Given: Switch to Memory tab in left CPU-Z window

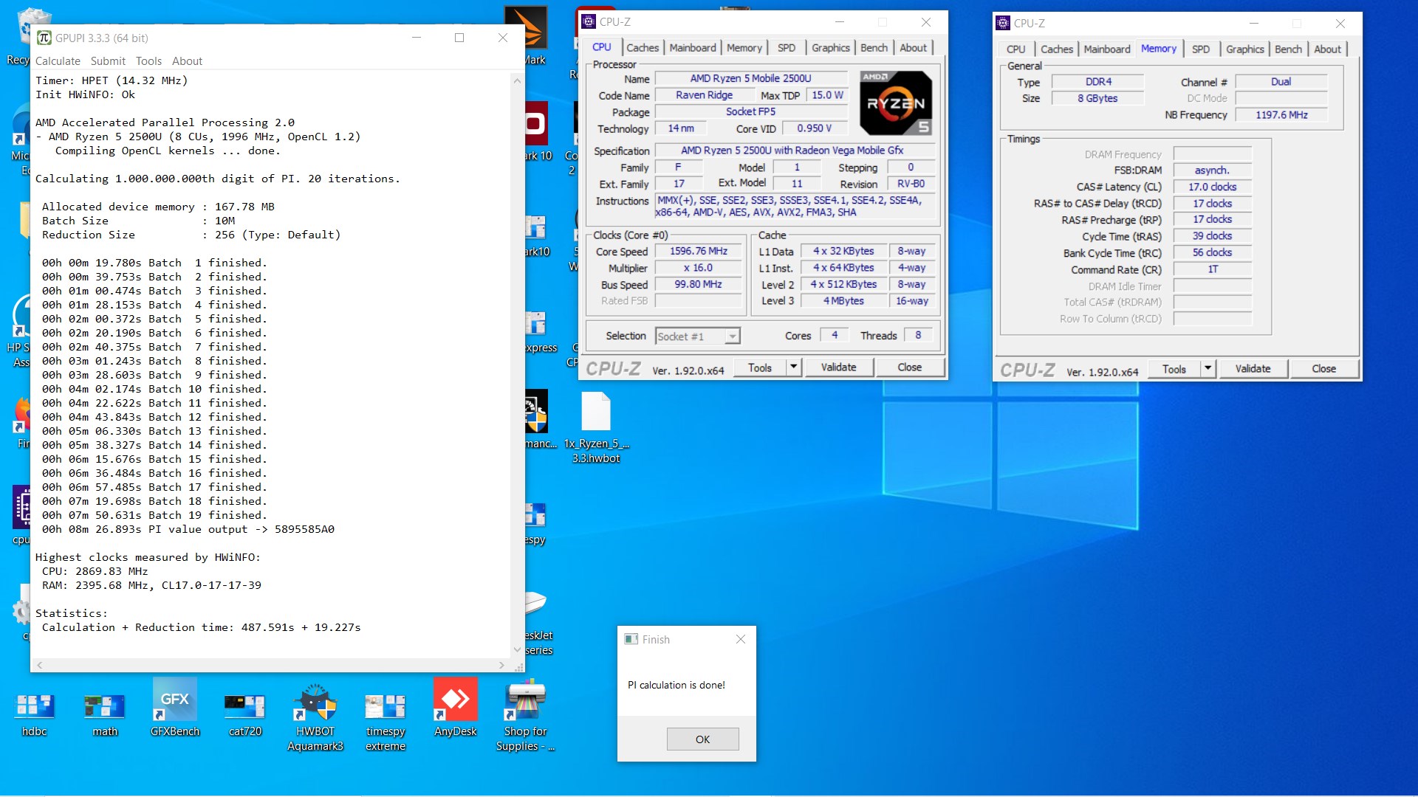Looking at the screenshot, I should (744, 47).
